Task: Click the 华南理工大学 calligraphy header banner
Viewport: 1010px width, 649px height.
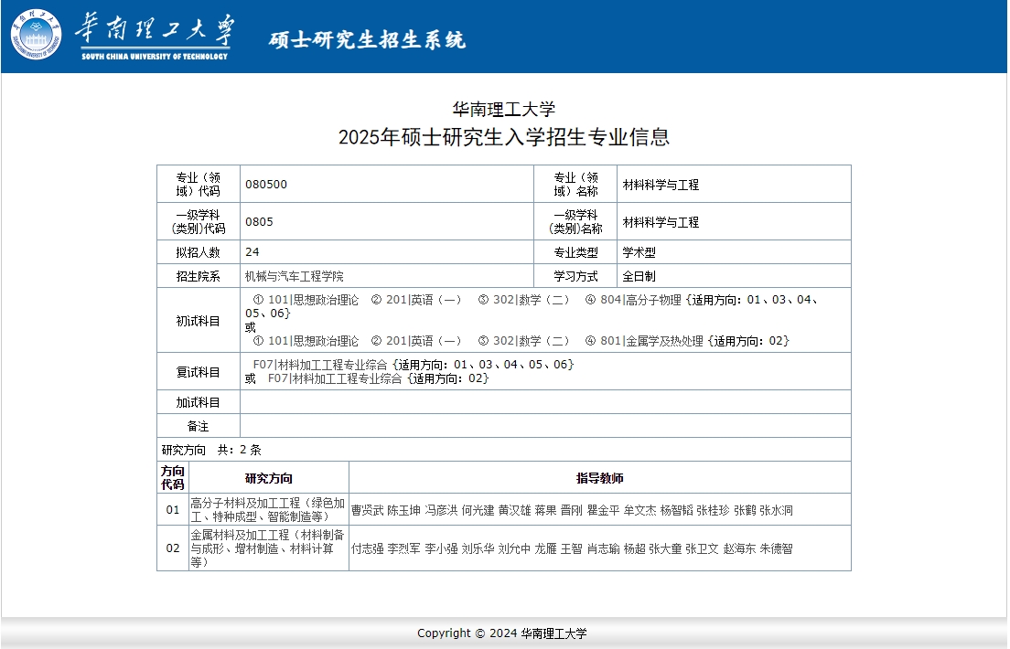Action: [x=155, y=36]
